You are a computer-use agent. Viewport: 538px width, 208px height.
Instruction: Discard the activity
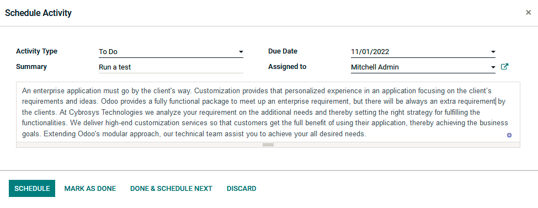point(242,189)
